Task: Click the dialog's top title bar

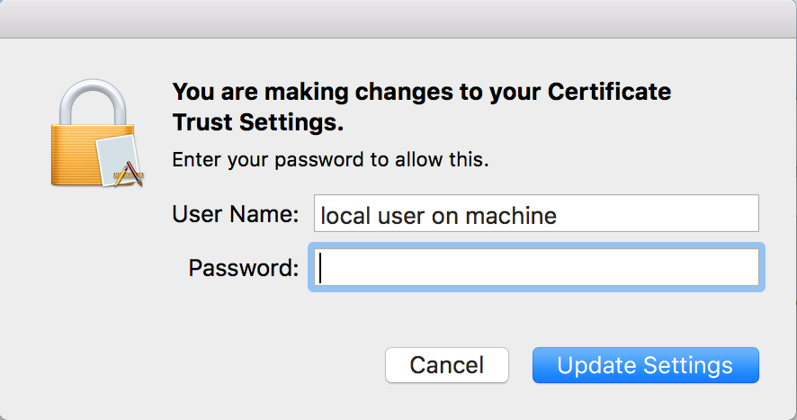Action: tap(398, 18)
